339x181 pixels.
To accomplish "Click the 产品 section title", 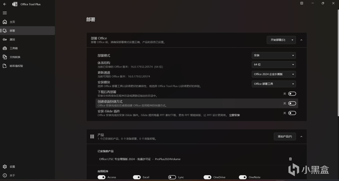I will 101,135.
